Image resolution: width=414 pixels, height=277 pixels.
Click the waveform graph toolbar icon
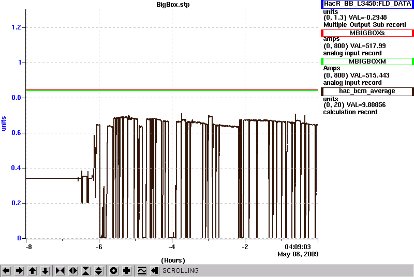(142, 271)
